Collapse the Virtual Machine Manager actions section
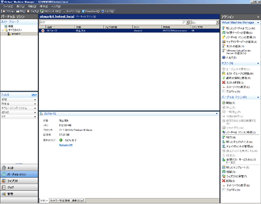 click(258, 22)
